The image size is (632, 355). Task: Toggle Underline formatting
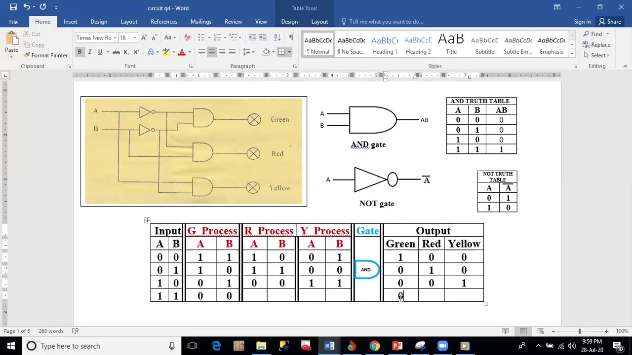100,52
